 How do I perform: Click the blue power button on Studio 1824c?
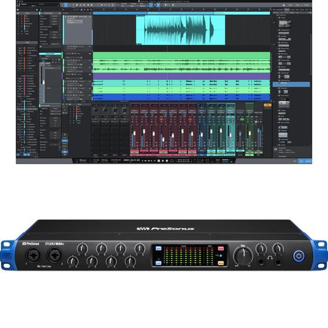coord(299,256)
